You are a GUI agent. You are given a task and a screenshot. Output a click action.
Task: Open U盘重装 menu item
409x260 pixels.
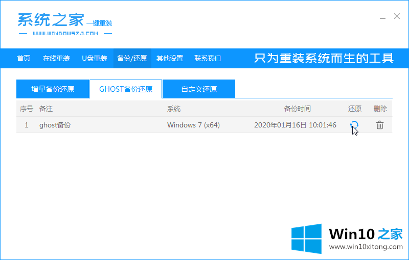pyautogui.click(x=95, y=58)
